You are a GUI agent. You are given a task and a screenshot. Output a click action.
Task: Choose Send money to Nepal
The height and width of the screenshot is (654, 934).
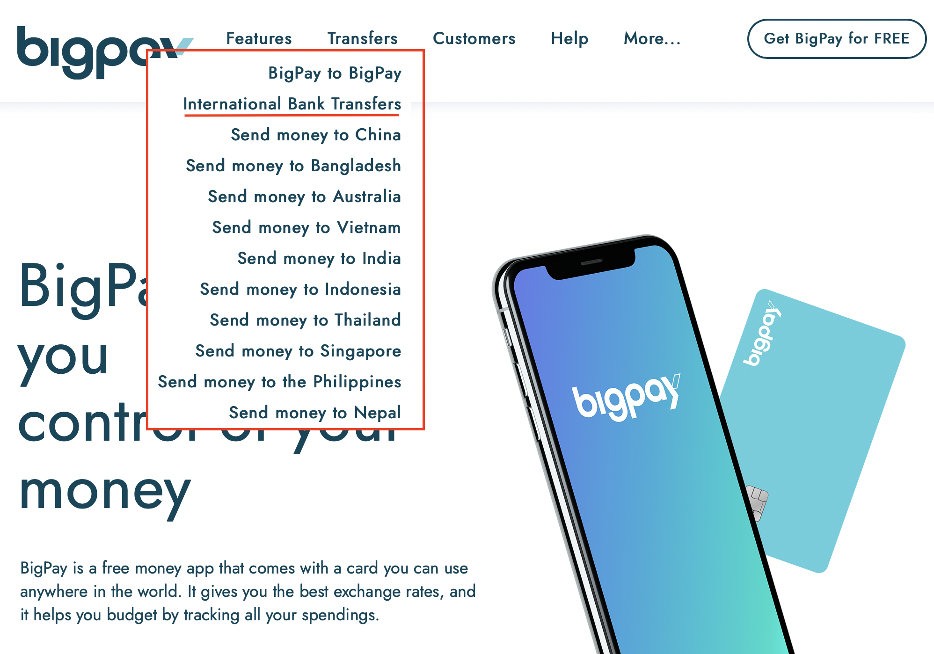[315, 413]
